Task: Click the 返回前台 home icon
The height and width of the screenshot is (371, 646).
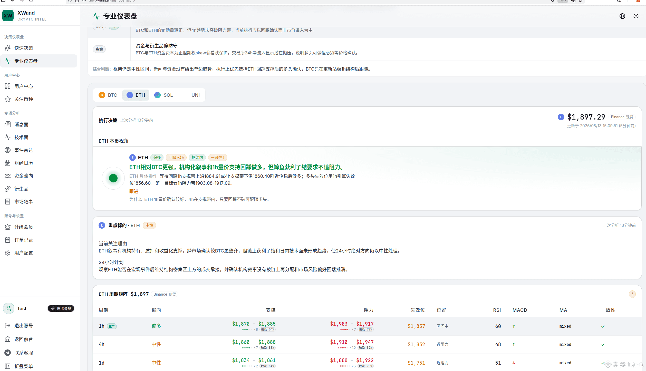Action: [8, 339]
